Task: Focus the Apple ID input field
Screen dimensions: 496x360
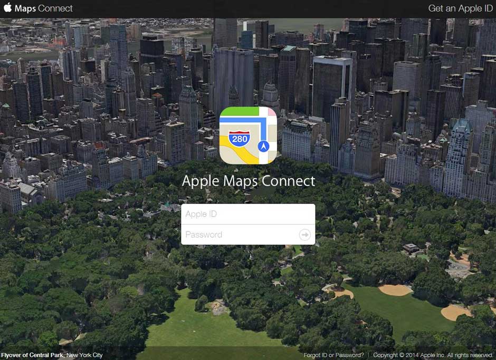Action: (x=248, y=214)
